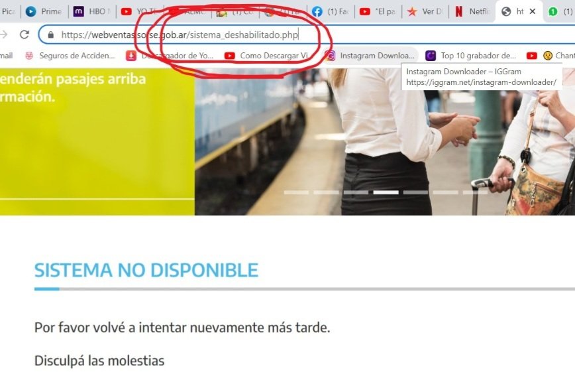Select the highlighted fourth carousel indicator
575x380 pixels.
pos(386,192)
